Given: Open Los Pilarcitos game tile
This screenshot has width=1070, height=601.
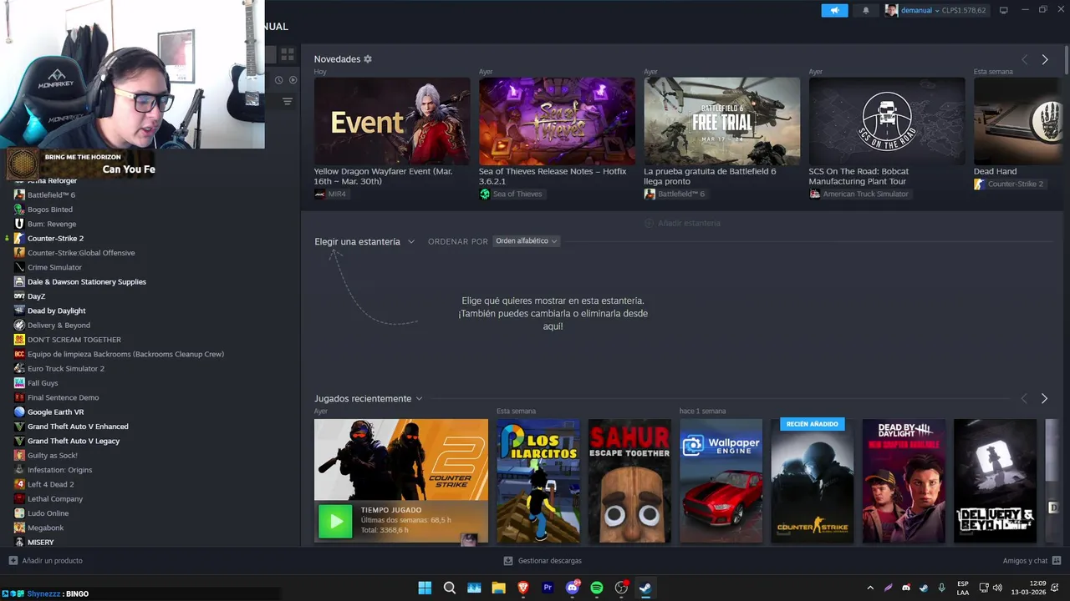Looking at the screenshot, I should (x=538, y=481).
